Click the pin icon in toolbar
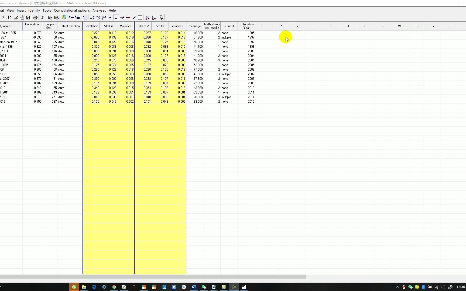The height and width of the screenshot is (291, 466). coord(4,18)
